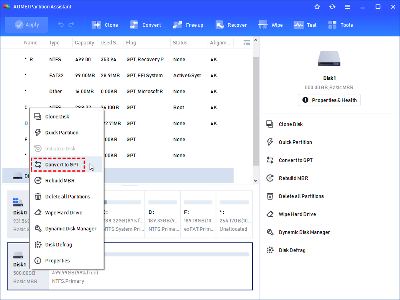Click the Rebuild MBR icon in the context menu
400x300 pixels.
38,181
